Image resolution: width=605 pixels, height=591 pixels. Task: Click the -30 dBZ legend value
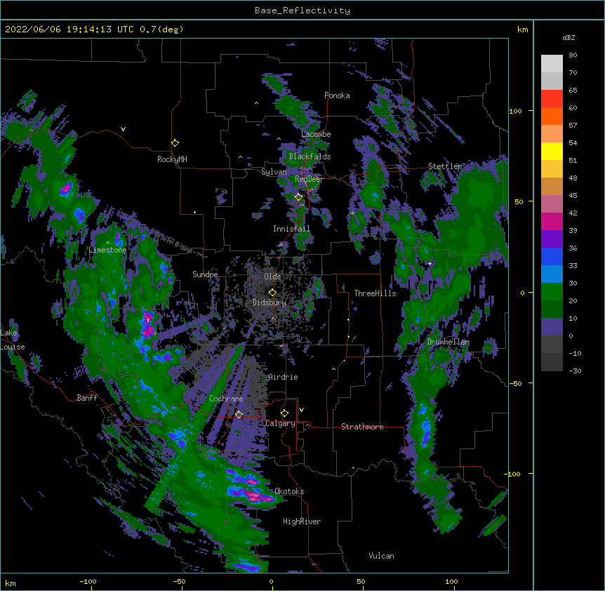[x=575, y=371]
